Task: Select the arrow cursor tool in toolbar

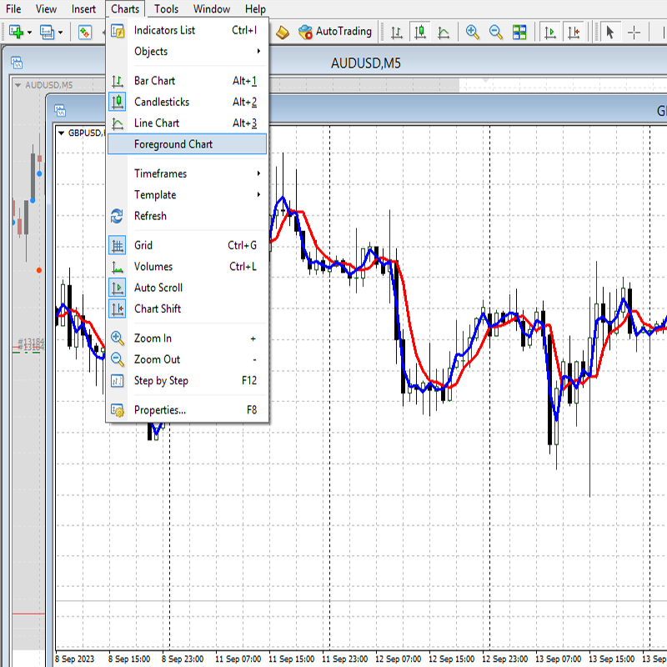Action: click(609, 33)
